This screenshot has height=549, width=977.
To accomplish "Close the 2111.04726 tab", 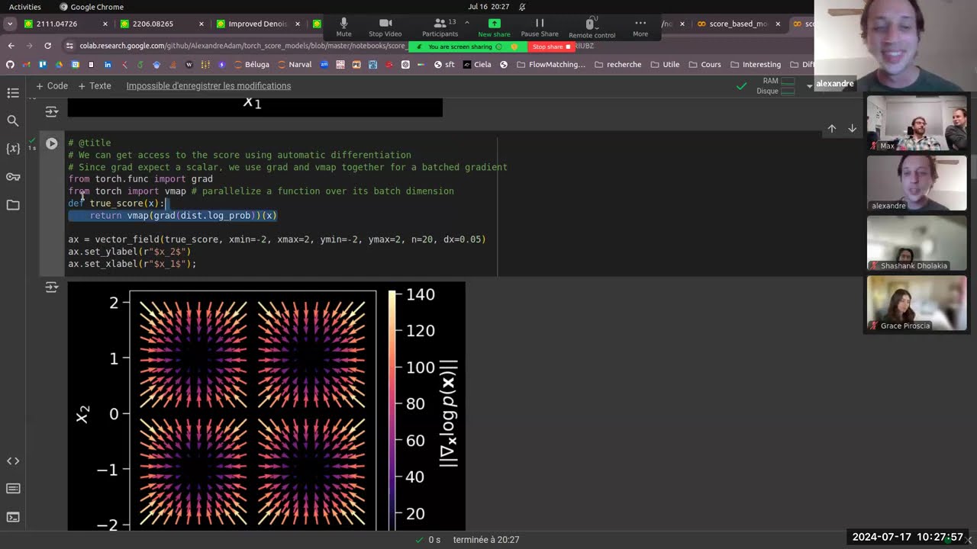I will coord(105,24).
